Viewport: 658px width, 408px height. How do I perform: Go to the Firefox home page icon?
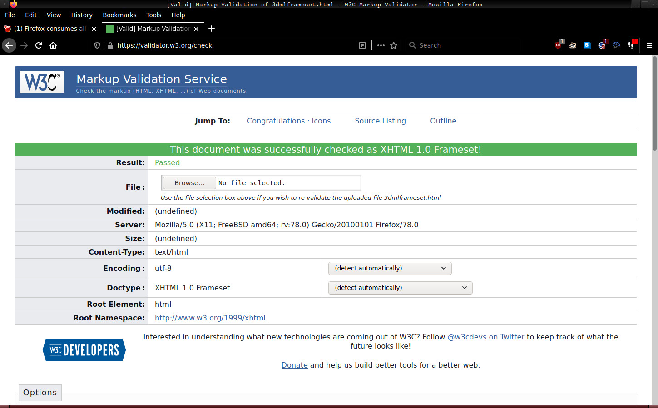click(x=53, y=45)
